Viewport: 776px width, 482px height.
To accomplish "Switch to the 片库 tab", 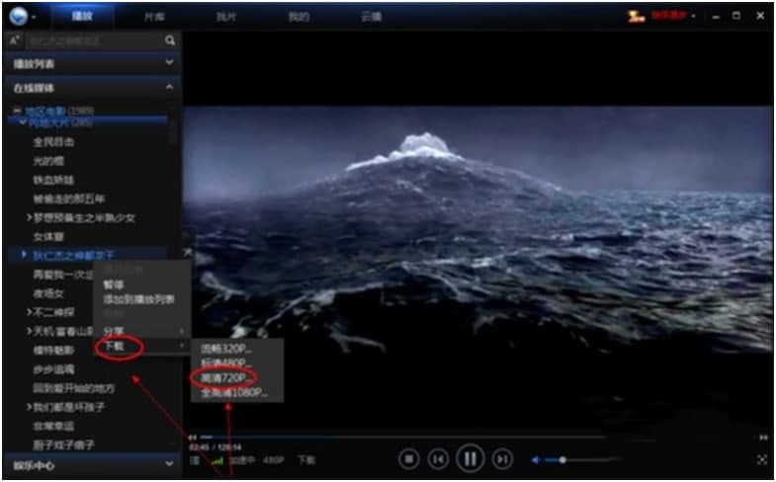I will 155,17.
